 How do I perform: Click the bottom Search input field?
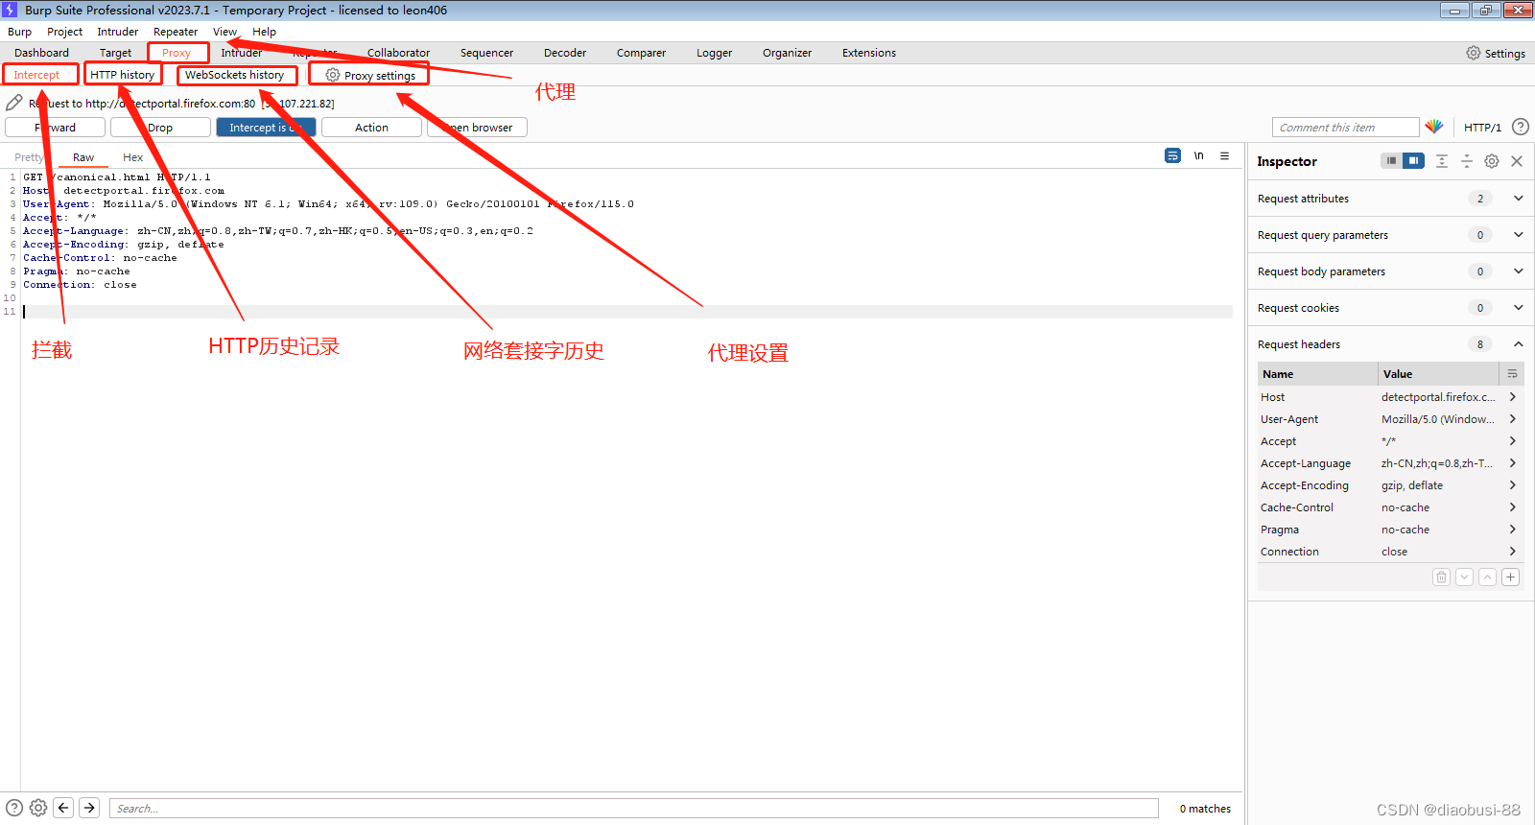633,808
